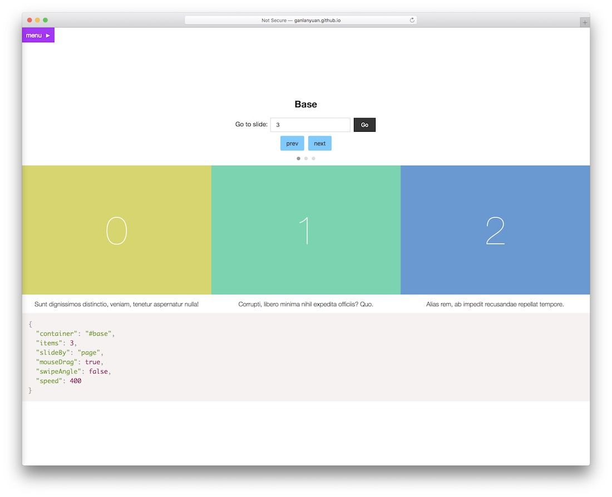Click the Go button
Screen dimensions: 612x497
coord(364,125)
